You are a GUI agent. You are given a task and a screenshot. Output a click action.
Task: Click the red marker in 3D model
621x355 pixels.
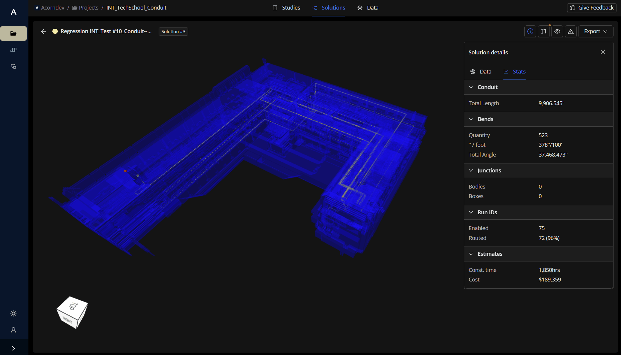pos(125,171)
